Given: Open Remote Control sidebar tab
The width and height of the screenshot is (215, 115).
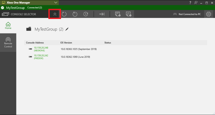Looking at the screenshot, I should click(8, 43).
